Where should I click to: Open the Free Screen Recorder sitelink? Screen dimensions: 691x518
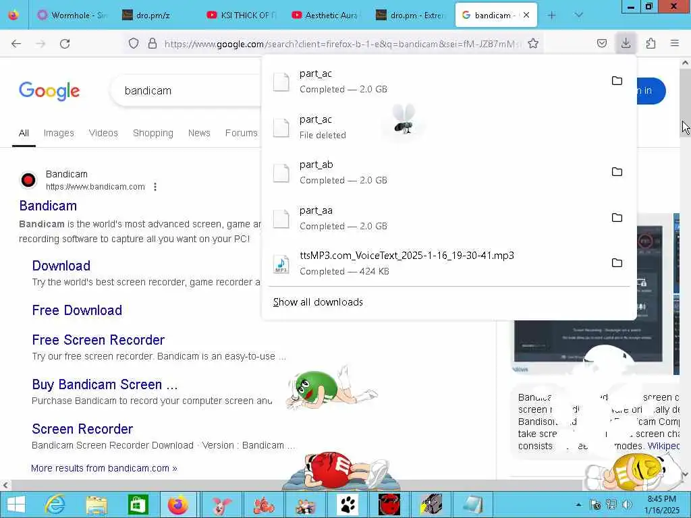click(x=99, y=340)
